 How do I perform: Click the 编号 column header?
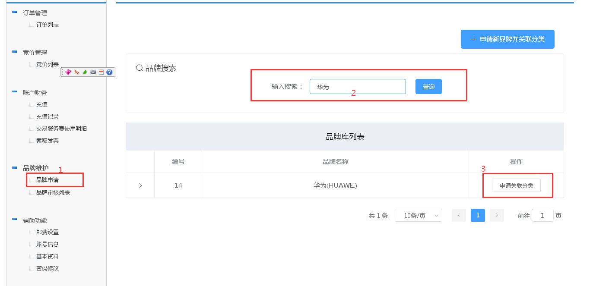(178, 162)
